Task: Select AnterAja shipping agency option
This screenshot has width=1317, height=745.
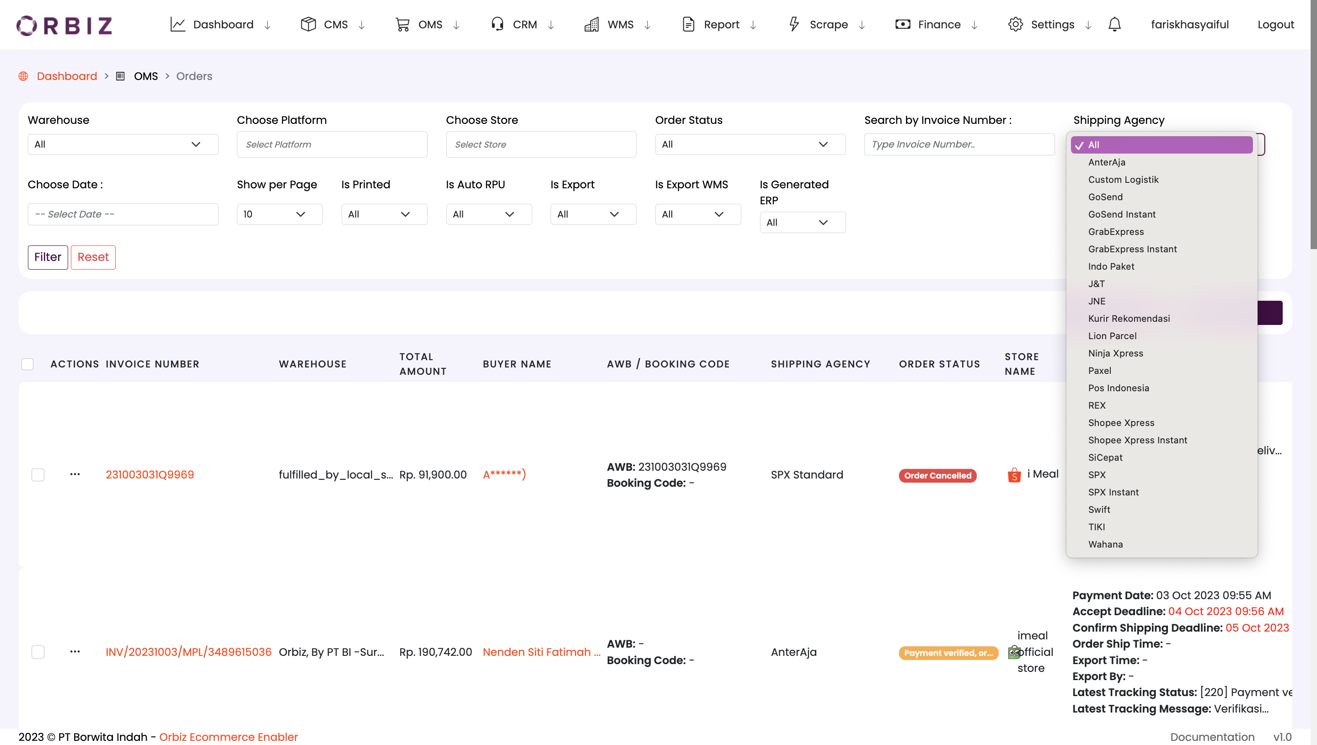Action: (x=1162, y=162)
